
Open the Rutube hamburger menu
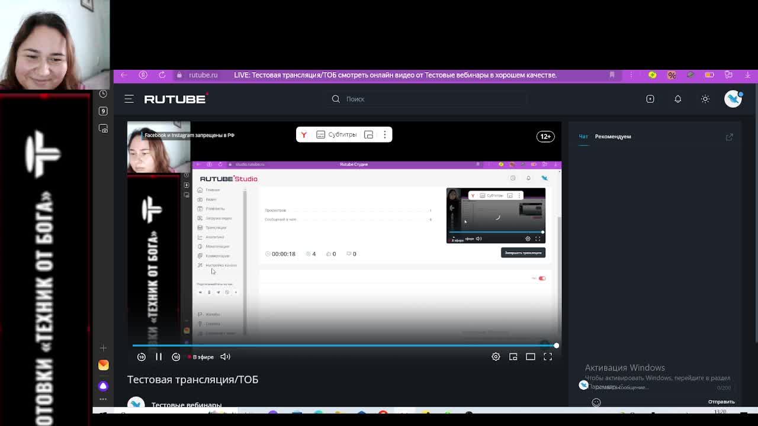(129, 99)
